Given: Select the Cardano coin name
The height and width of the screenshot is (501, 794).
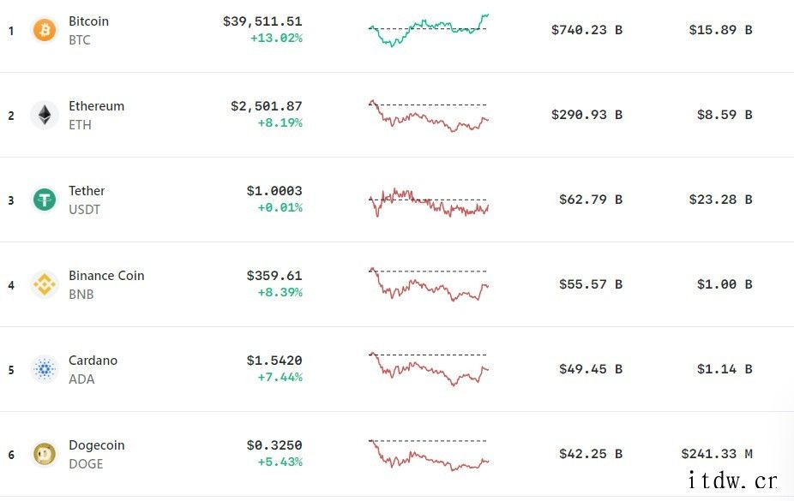Looking at the screenshot, I should click(x=93, y=361).
